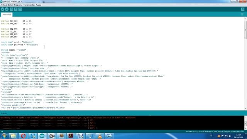Open the VLC cone taskbar icon
Screen dimensions: 247x139
point(100,136)
